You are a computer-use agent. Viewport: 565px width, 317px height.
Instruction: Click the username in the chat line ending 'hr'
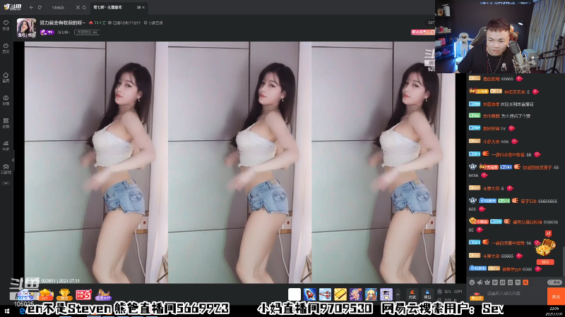tap(491, 129)
